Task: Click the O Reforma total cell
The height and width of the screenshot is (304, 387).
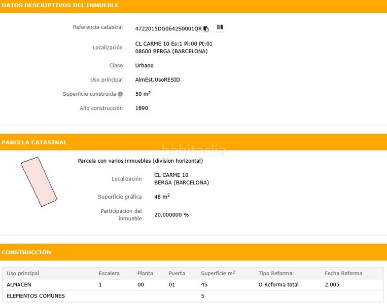Action: (278, 285)
